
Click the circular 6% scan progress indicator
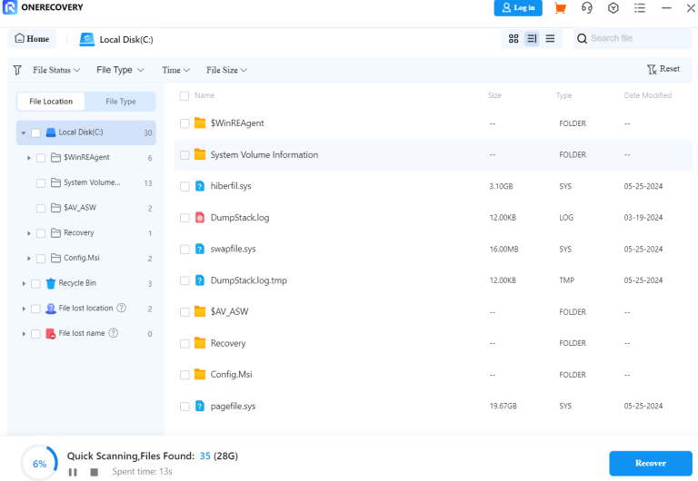tap(39, 463)
